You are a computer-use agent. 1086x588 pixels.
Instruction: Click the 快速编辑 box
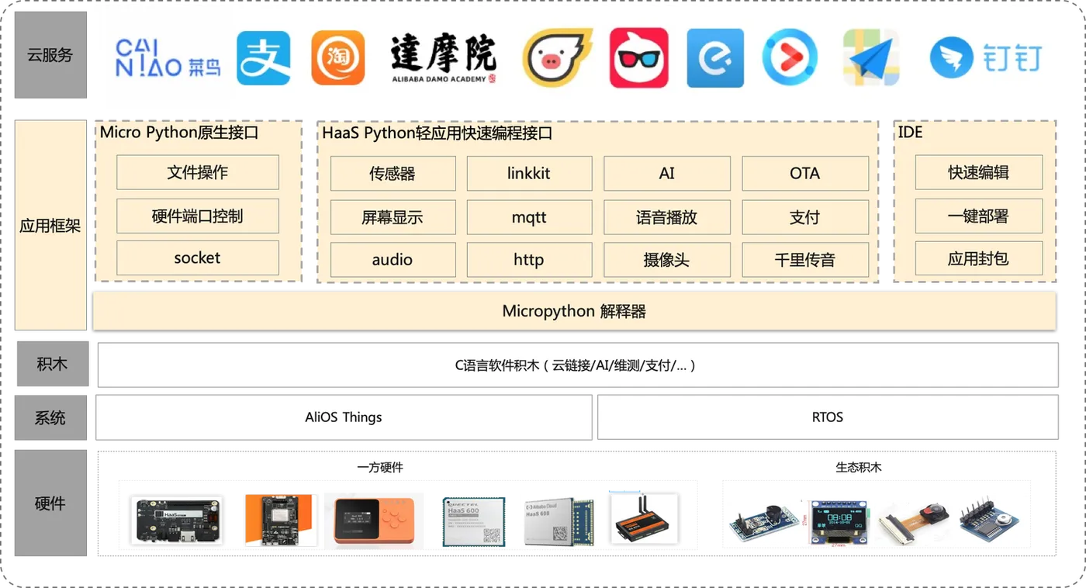(x=979, y=172)
